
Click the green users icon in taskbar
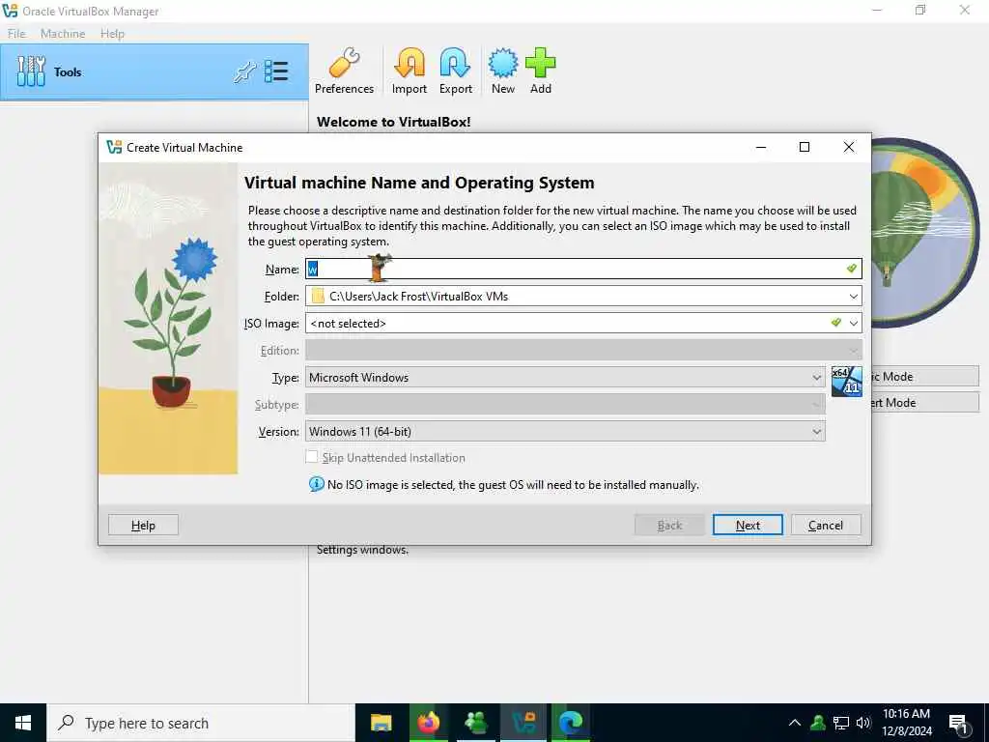[x=475, y=723]
